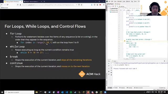Click pythonProject breadcrumb in PyCharm
This screenshot has height=94, width=168.
coord(110,4)
